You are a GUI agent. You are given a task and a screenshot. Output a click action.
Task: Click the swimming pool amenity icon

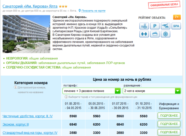pyautogui.click(x=144, y=26)
